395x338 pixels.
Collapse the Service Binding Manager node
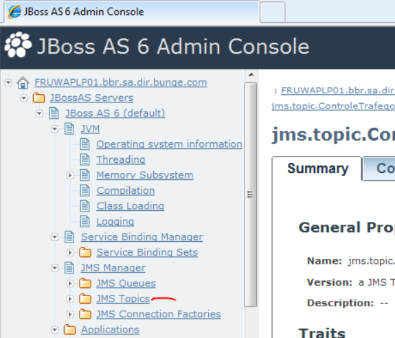tap(55, 237)
